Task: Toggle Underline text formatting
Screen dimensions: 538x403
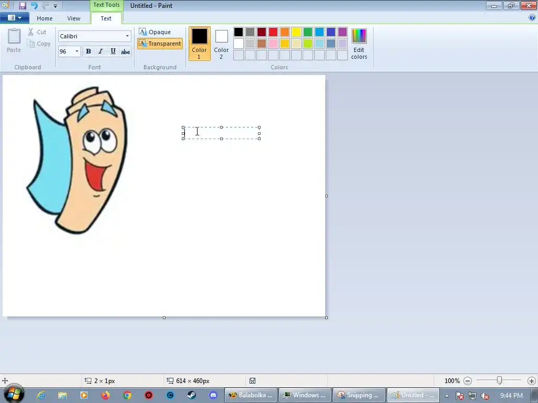Action: (113, 51)
